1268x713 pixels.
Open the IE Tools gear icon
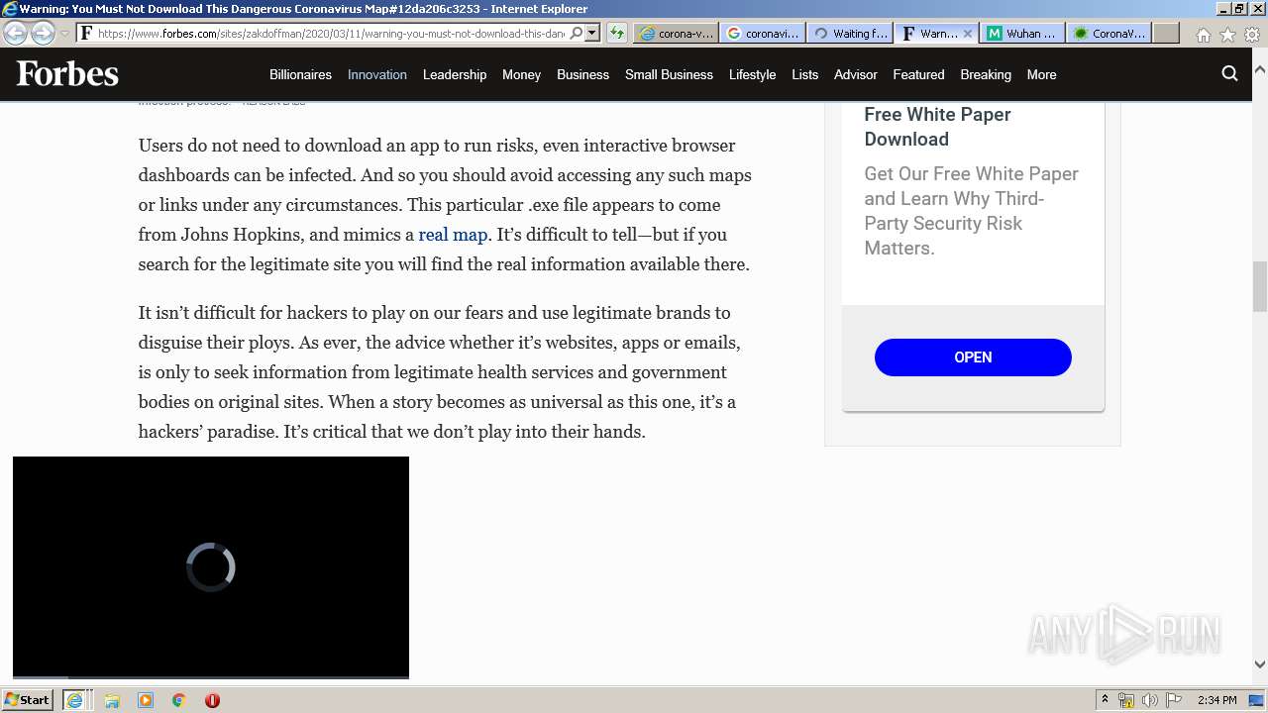point(1252,34)
